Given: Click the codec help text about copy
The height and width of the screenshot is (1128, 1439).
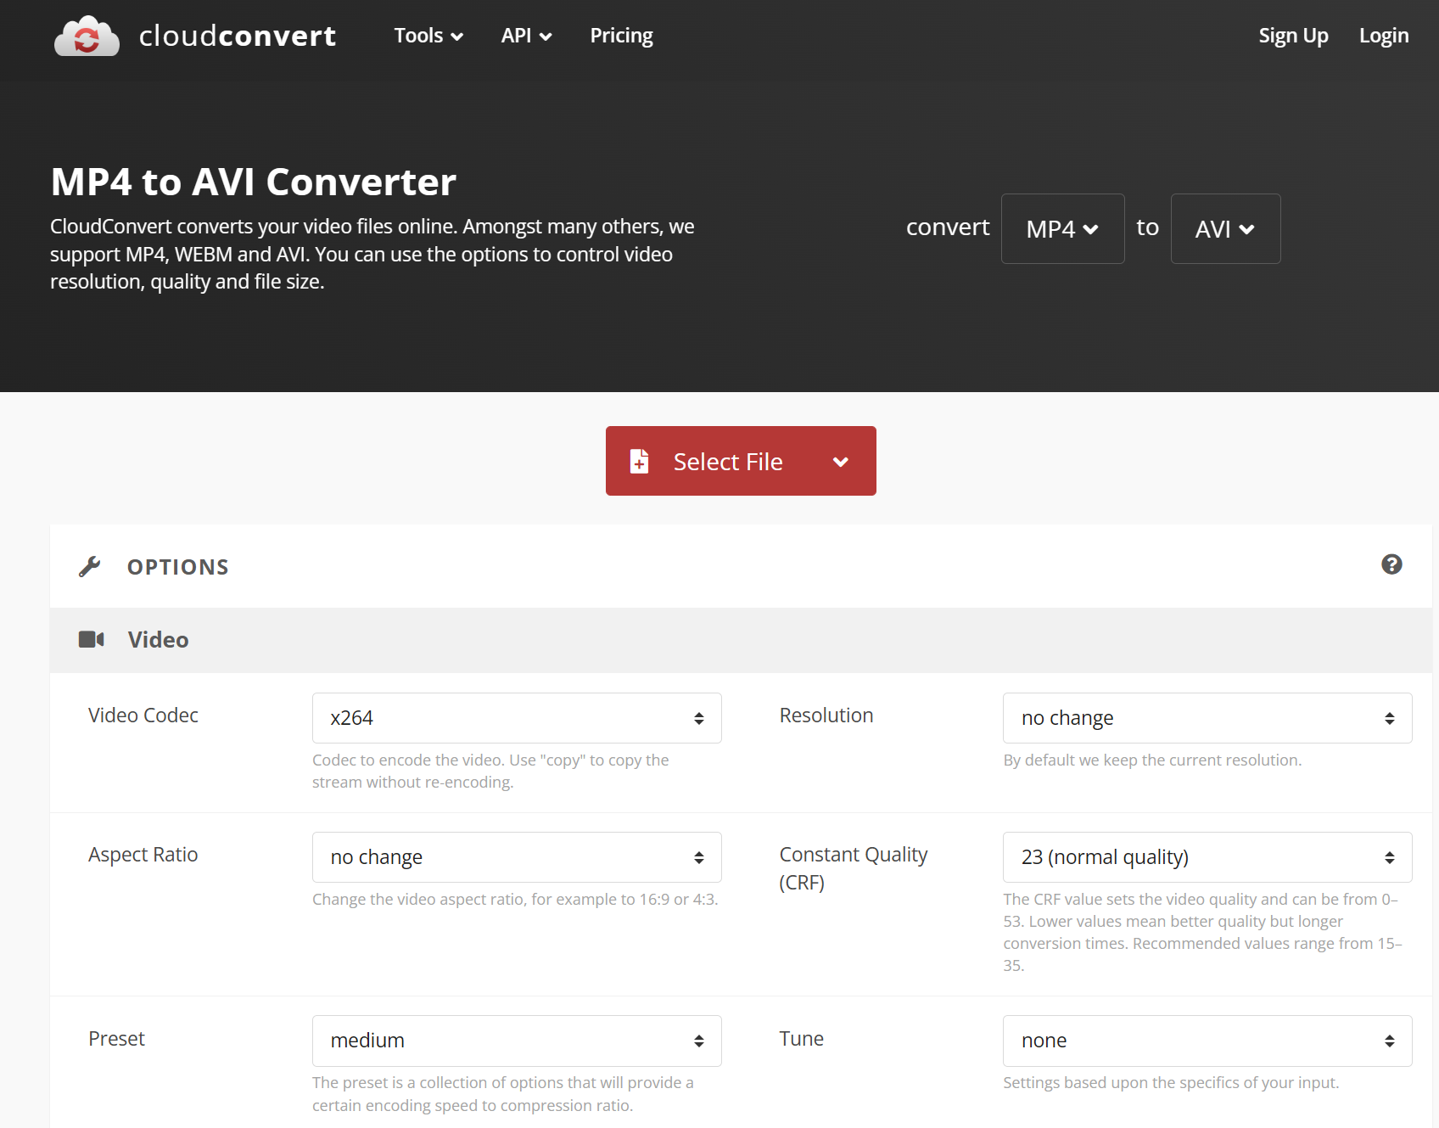Looking at the screenshot, I should click(x=490, y=771).
